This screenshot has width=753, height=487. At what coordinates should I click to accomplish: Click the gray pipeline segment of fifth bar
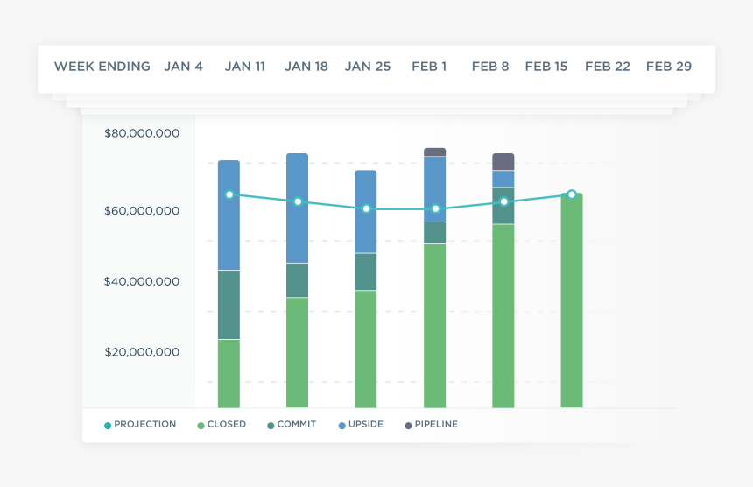click(503, 162)
